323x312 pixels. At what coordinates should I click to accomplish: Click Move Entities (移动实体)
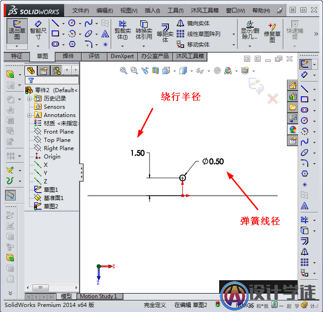(x=193, y=44)
